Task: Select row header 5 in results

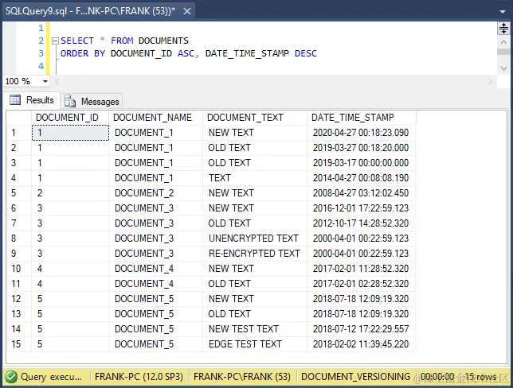Action: pos(18,193)
